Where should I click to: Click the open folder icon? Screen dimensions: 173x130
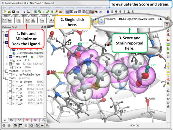9,12
